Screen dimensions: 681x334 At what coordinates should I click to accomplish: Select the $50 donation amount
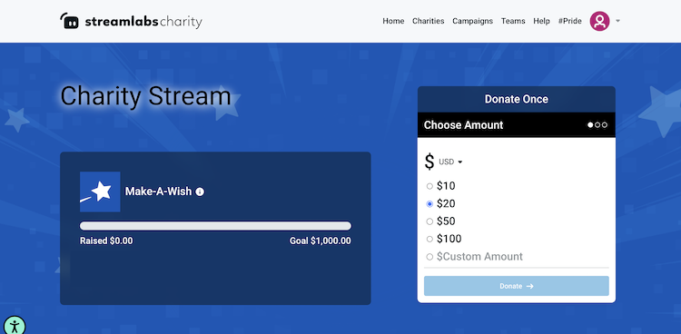tap(429, 221)
